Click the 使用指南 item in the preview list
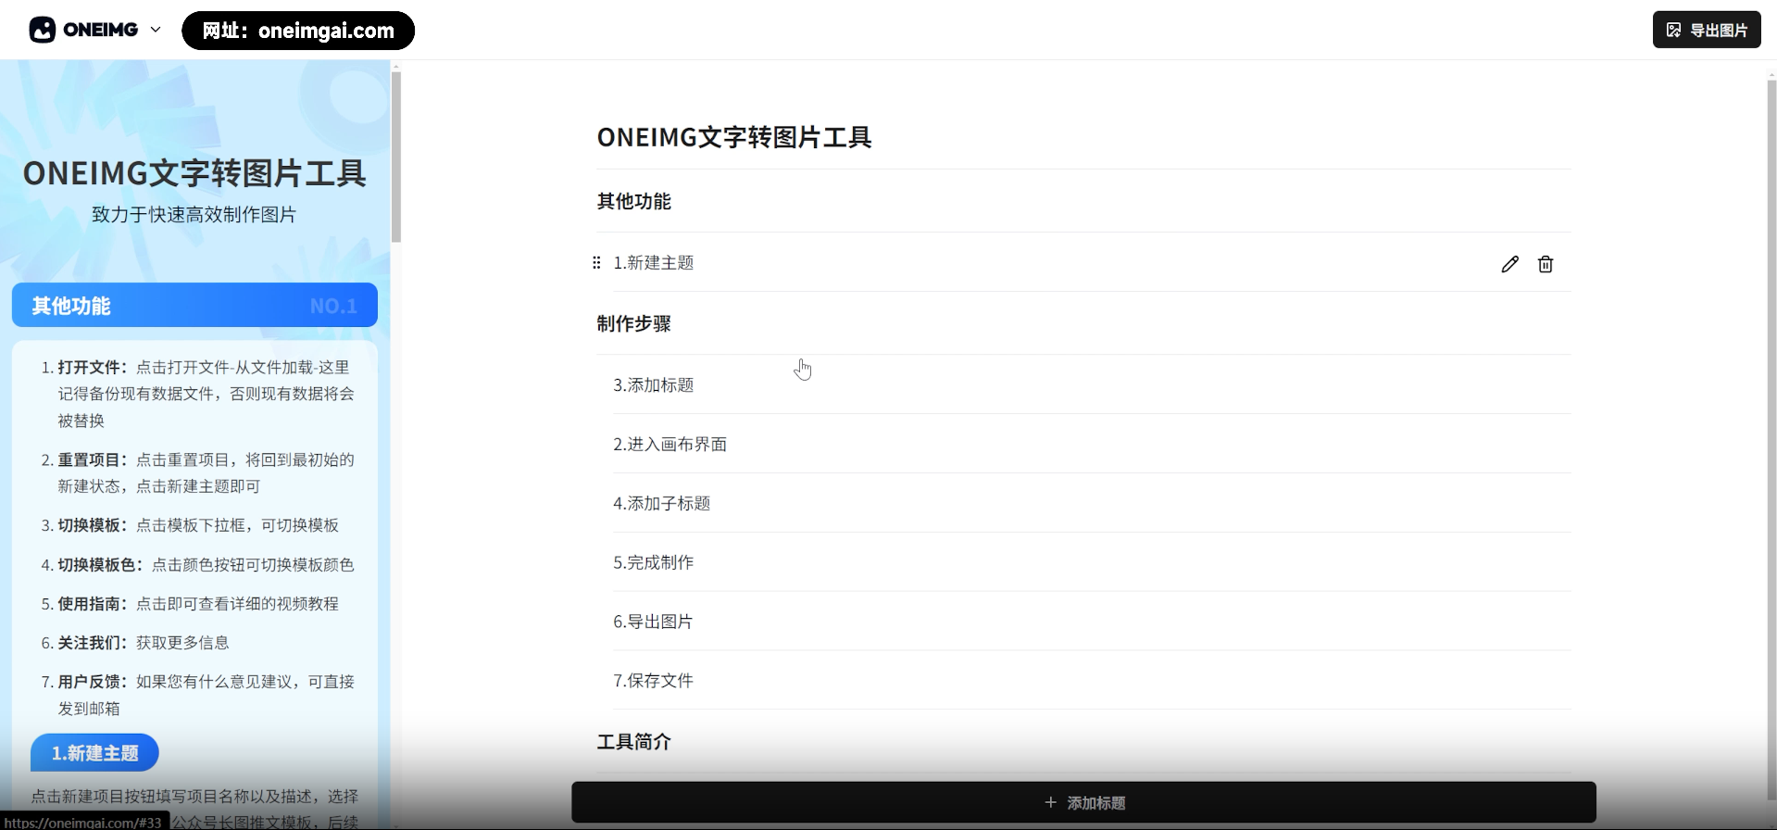 coord(190,603)
